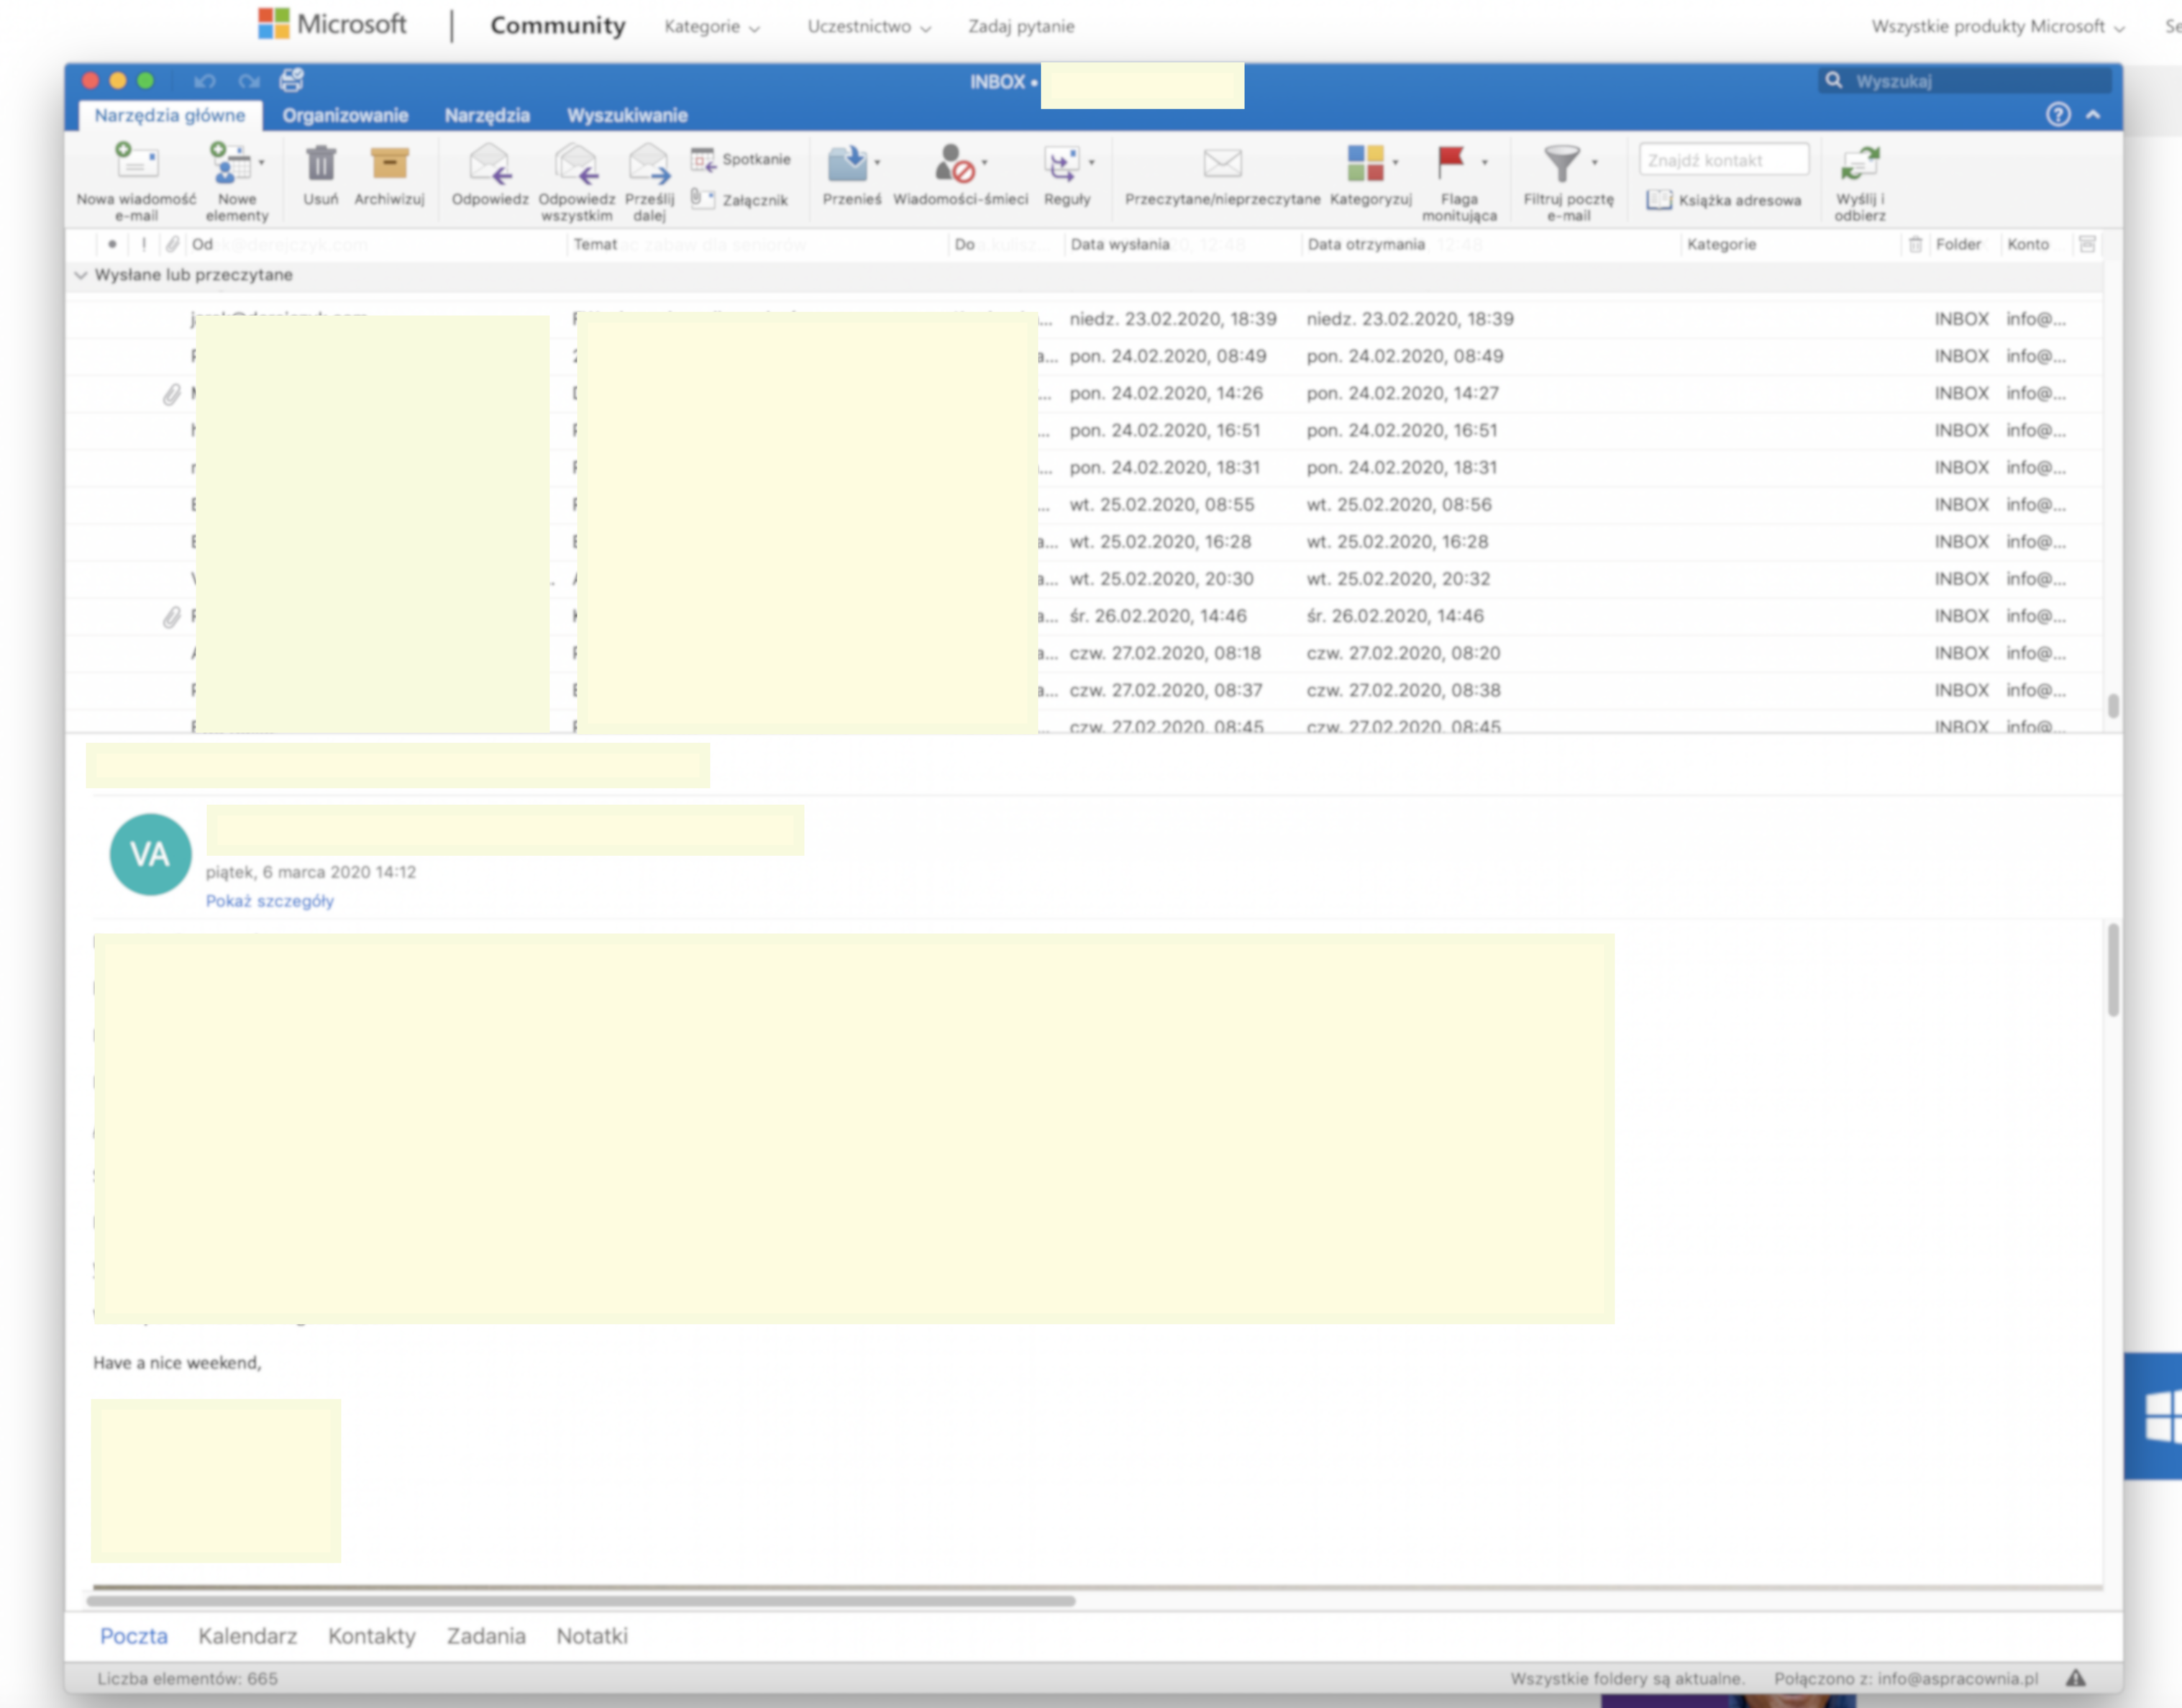
Task: Click the Usuń trash icon
Action: [x=321, y=163]
